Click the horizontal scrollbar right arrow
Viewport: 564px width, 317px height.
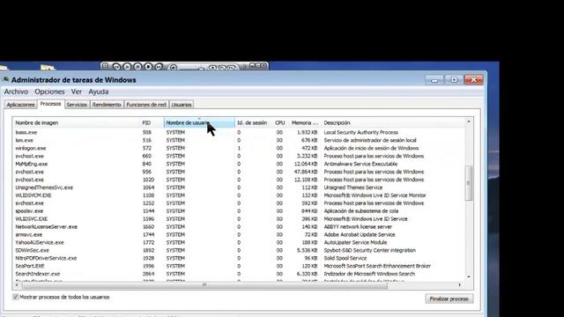(x=460, y=285)
